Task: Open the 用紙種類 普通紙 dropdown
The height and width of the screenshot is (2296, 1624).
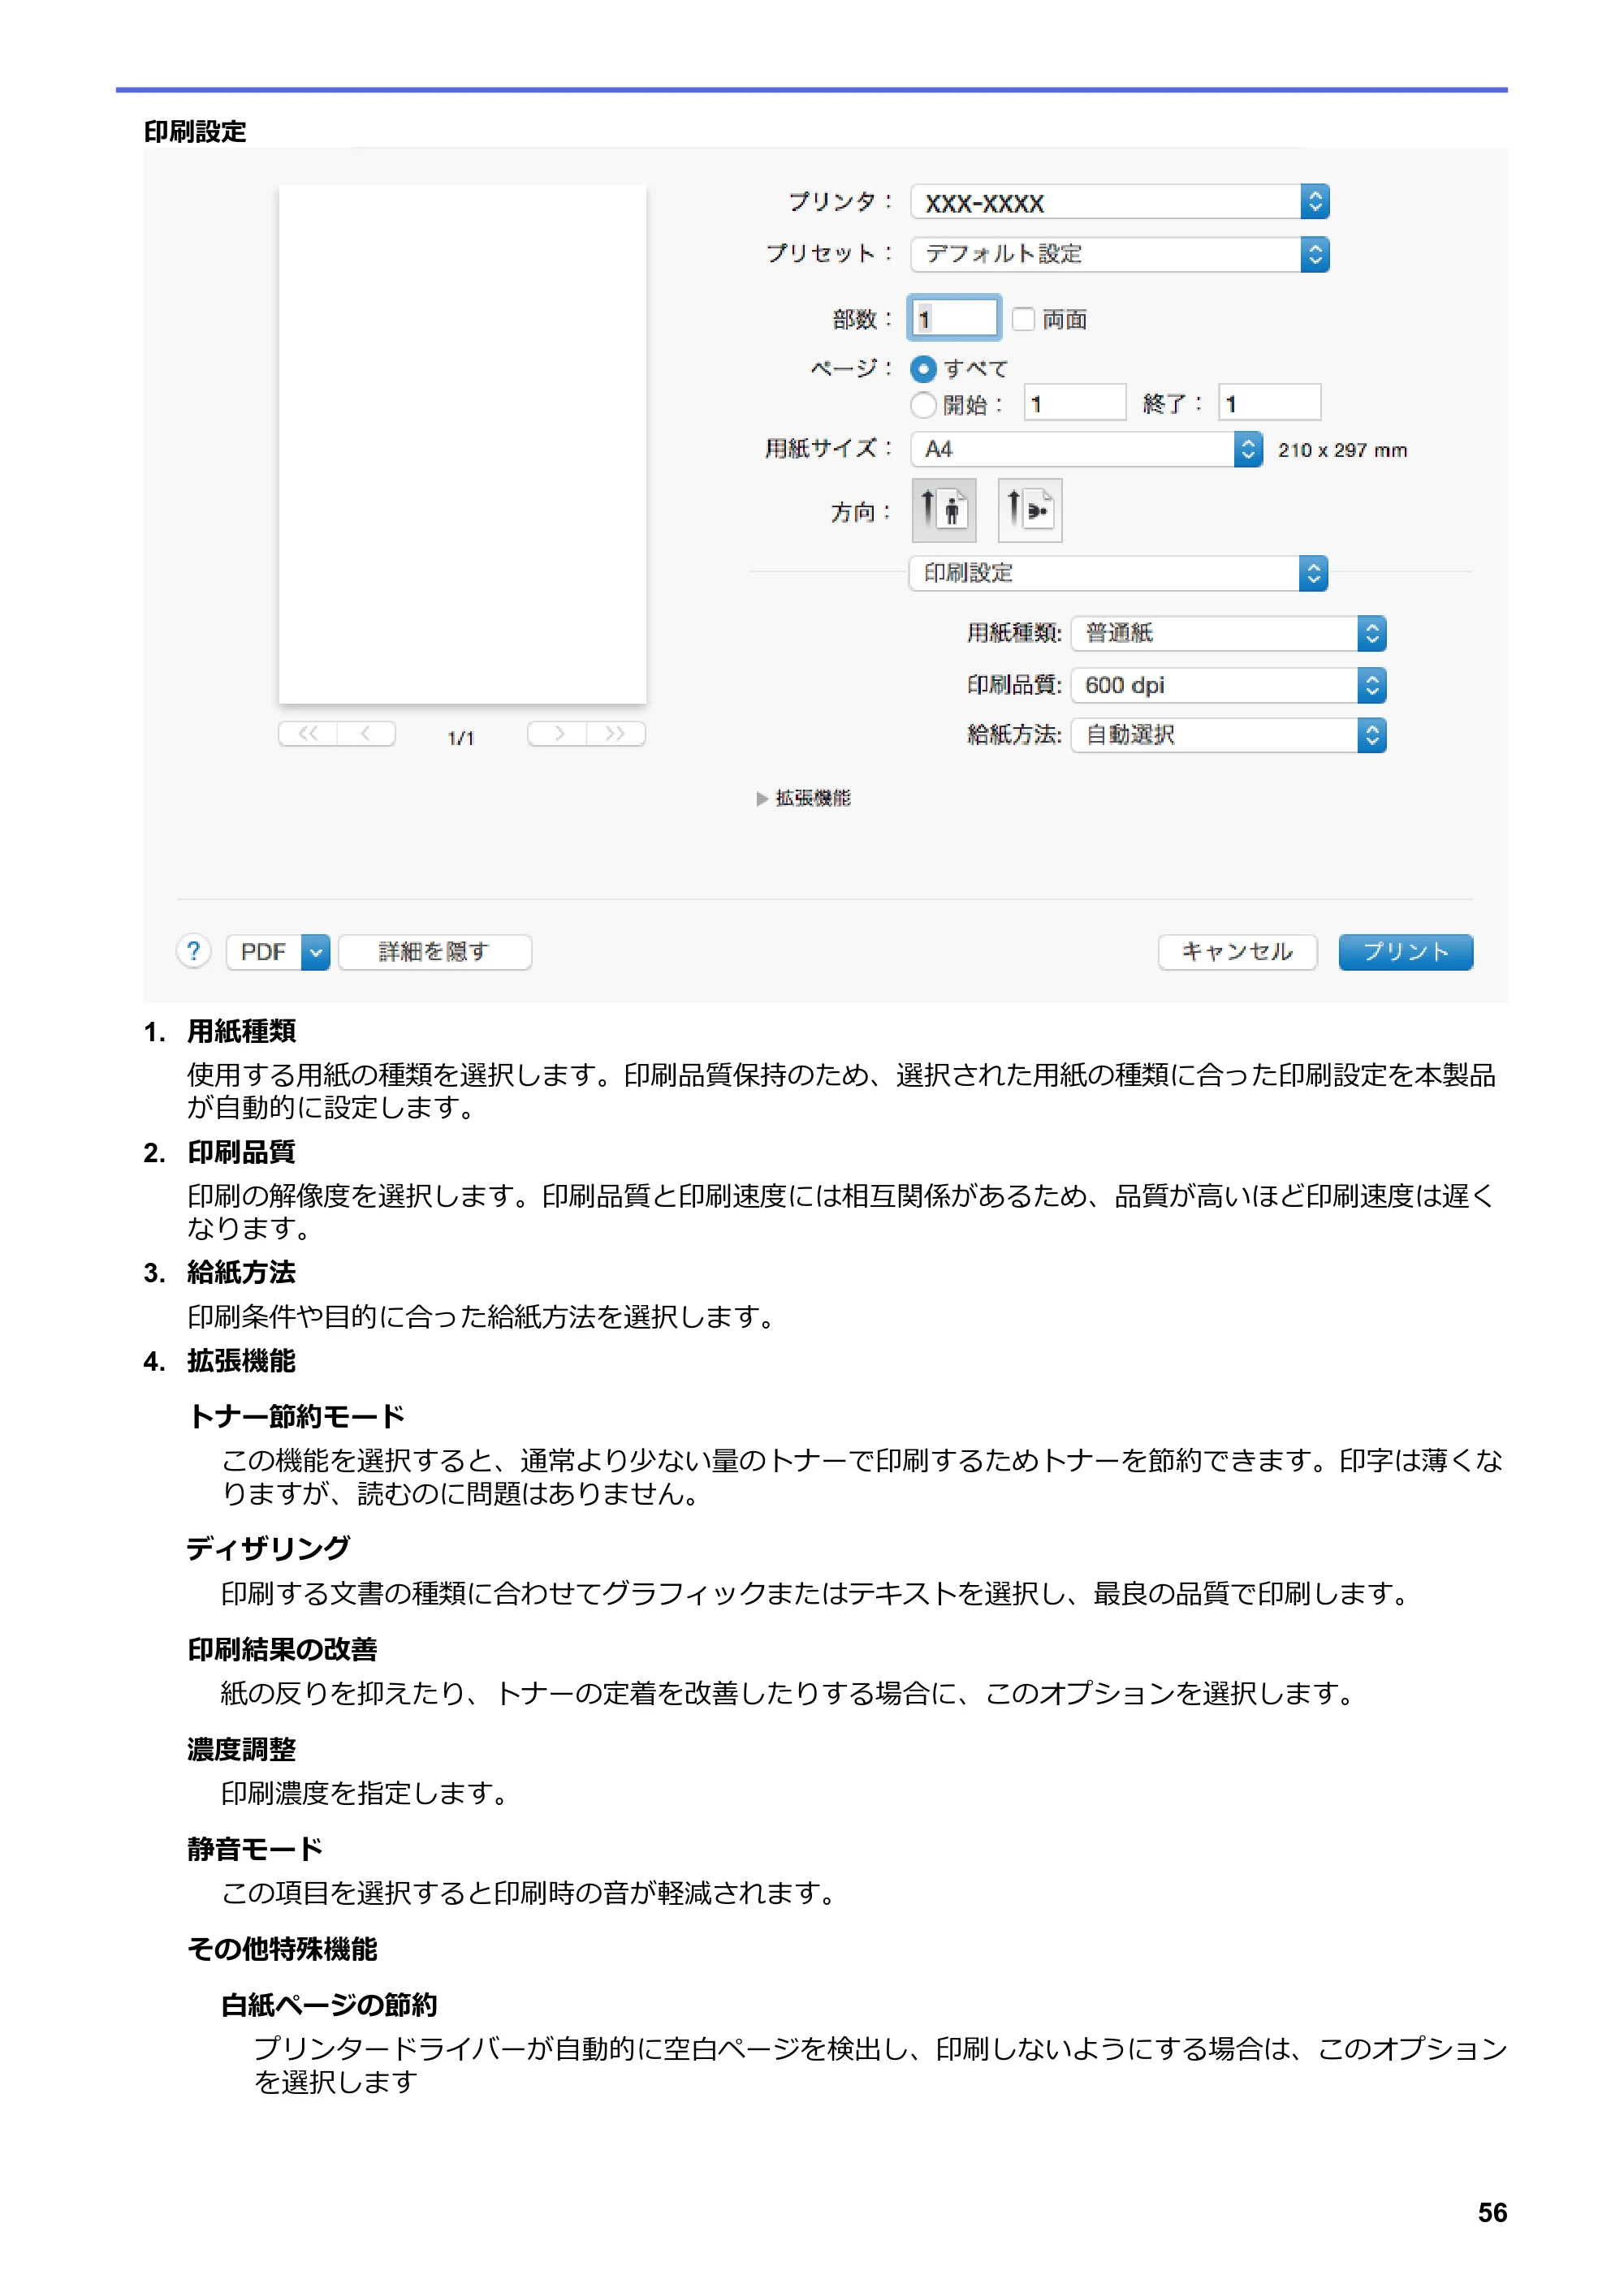Action: coord(1228,633)
